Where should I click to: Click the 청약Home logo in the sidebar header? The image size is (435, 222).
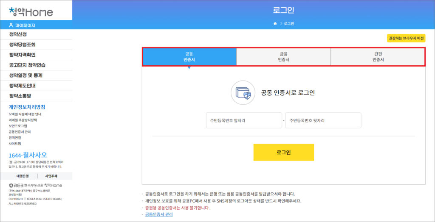tap(31, 11)
